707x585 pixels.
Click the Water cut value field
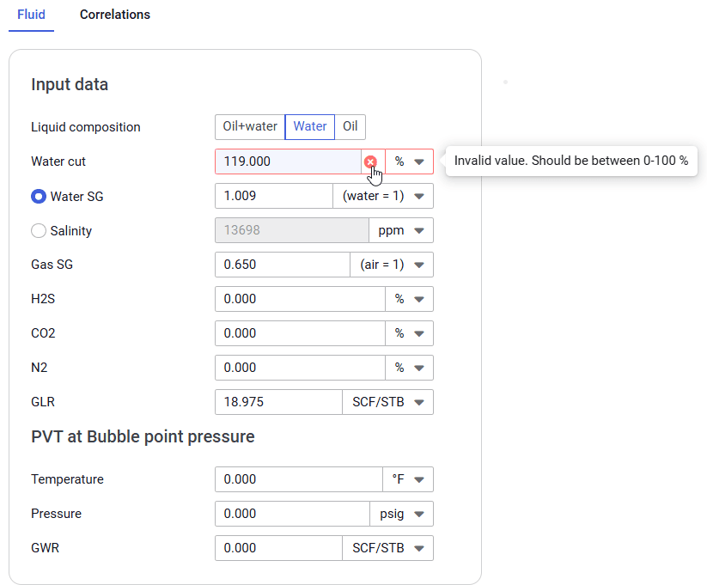click(x=286, y=161)
